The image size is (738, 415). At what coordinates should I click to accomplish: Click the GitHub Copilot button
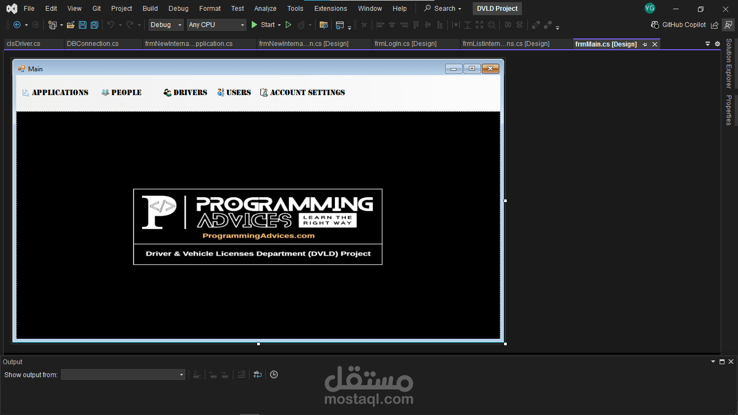[679, 25]
